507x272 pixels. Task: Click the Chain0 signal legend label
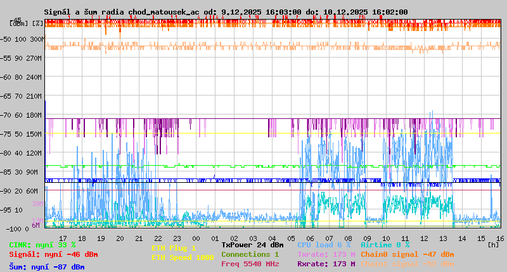click(x=407, y=254)
